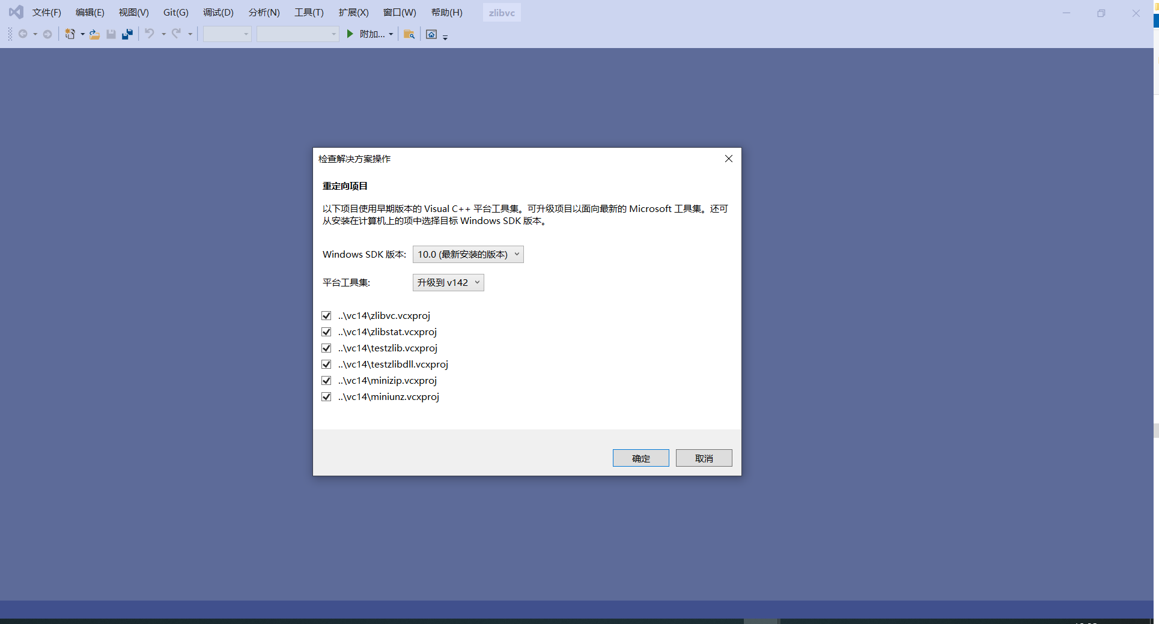
Task: Cancel the dialog with 取消
Action: pyautogui.click(x=703, y=458)
